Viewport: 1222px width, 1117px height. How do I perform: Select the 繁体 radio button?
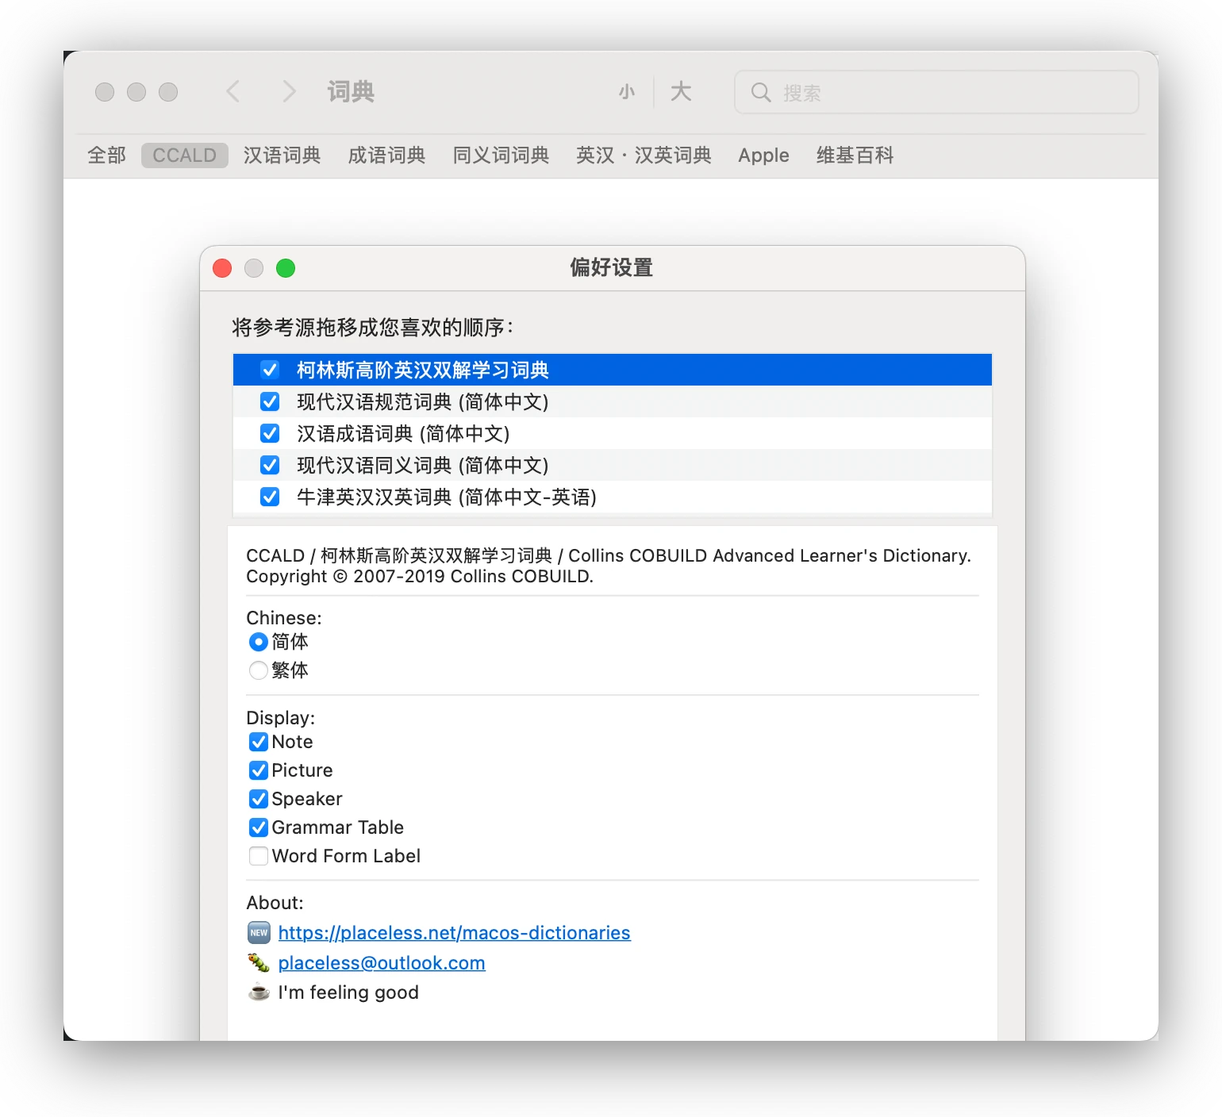coord(259,670)
